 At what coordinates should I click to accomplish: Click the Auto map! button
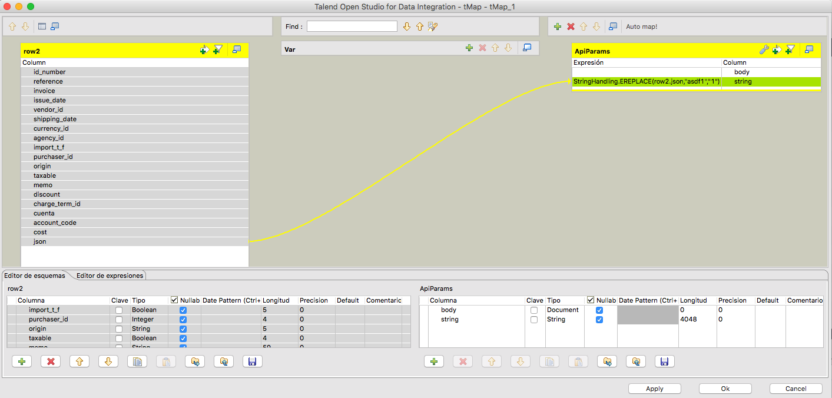(641, 26)
